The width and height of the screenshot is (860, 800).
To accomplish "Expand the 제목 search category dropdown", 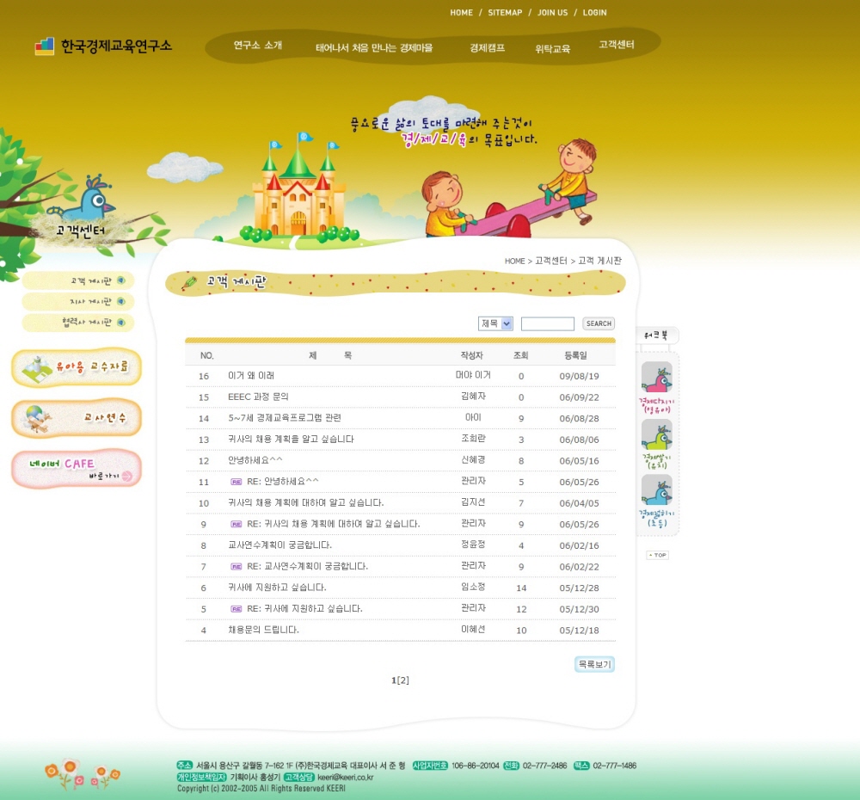I will 495,323.
